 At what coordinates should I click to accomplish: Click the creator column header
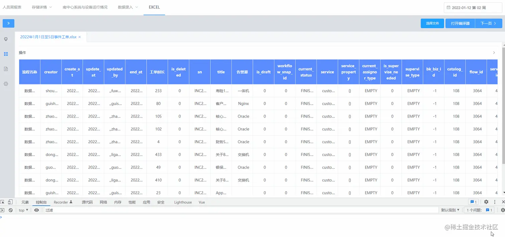51,72
